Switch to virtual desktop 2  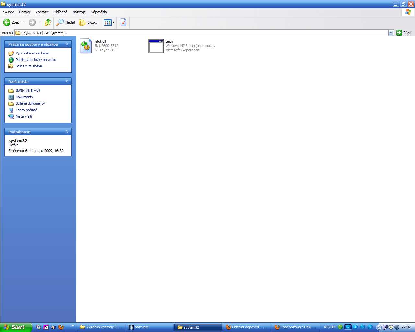point(355,327)
